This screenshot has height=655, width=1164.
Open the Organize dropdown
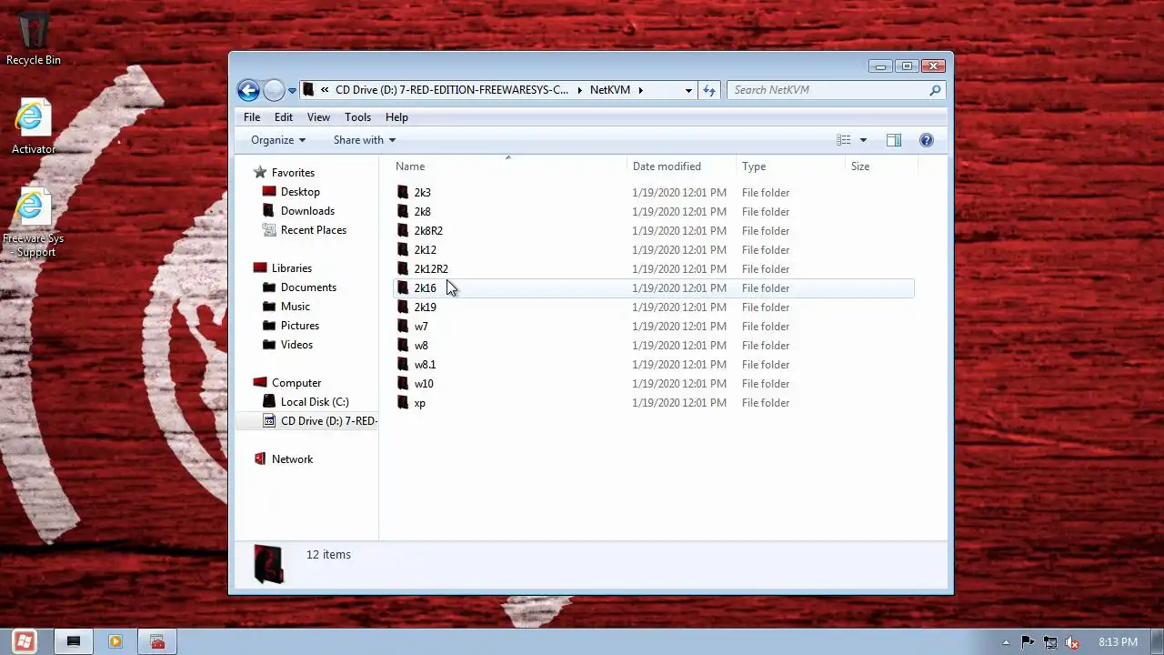pos(278,140)
